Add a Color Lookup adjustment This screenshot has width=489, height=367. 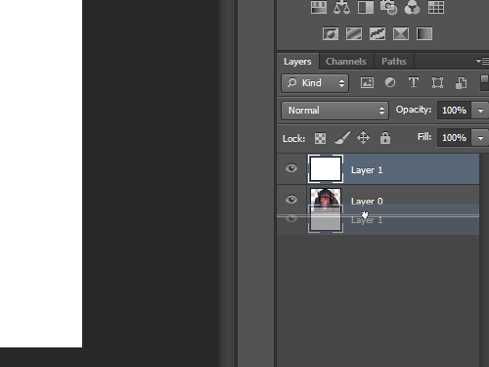(436, 7)
